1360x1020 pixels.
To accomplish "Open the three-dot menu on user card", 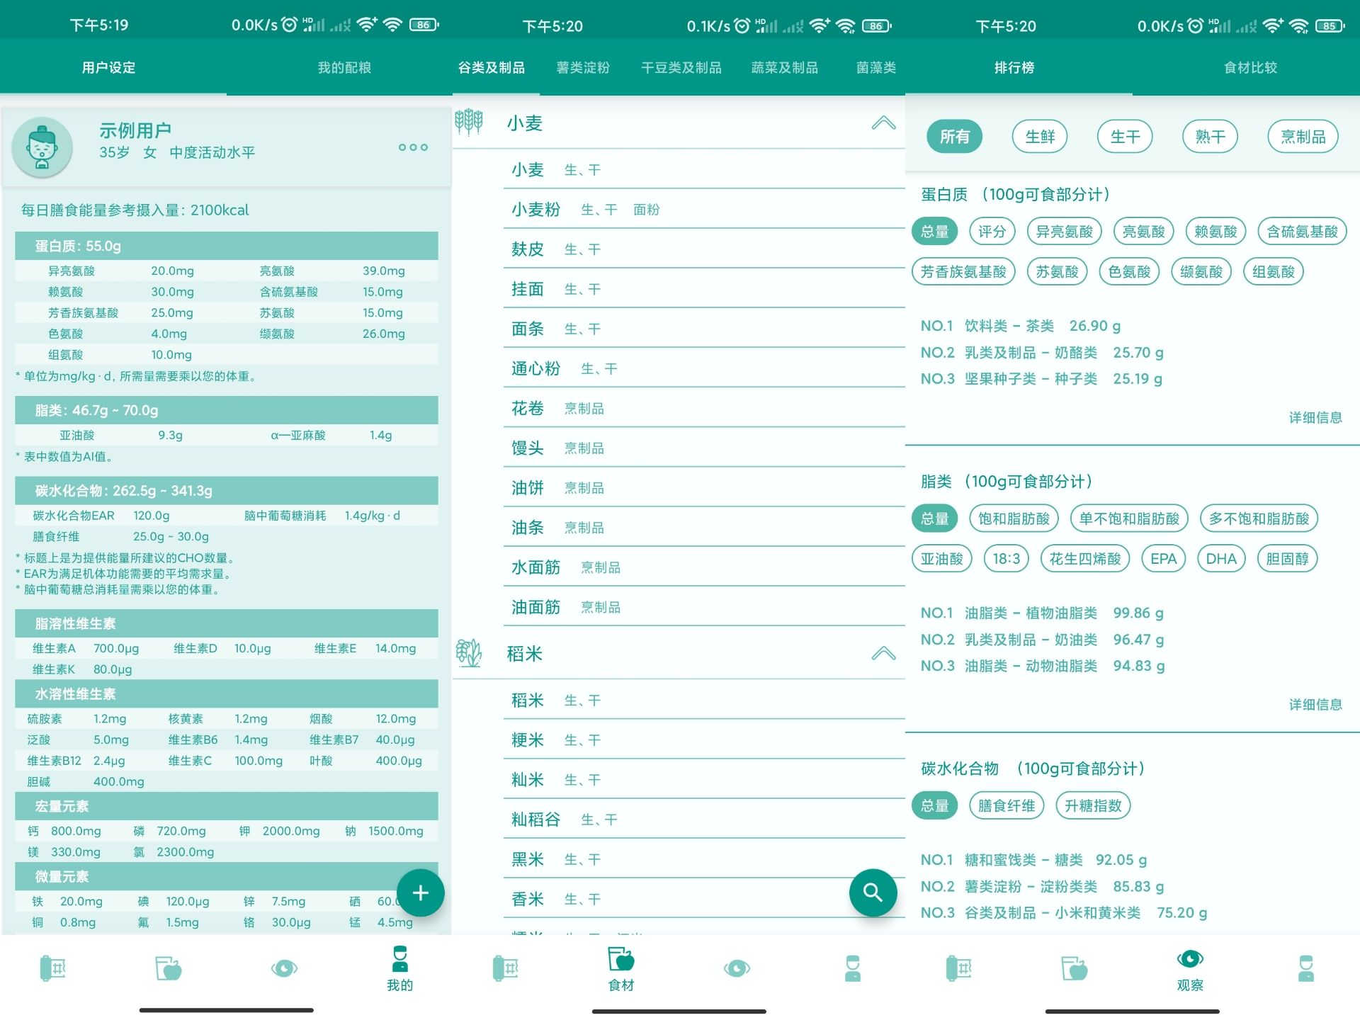I will [x=413, y=147].
